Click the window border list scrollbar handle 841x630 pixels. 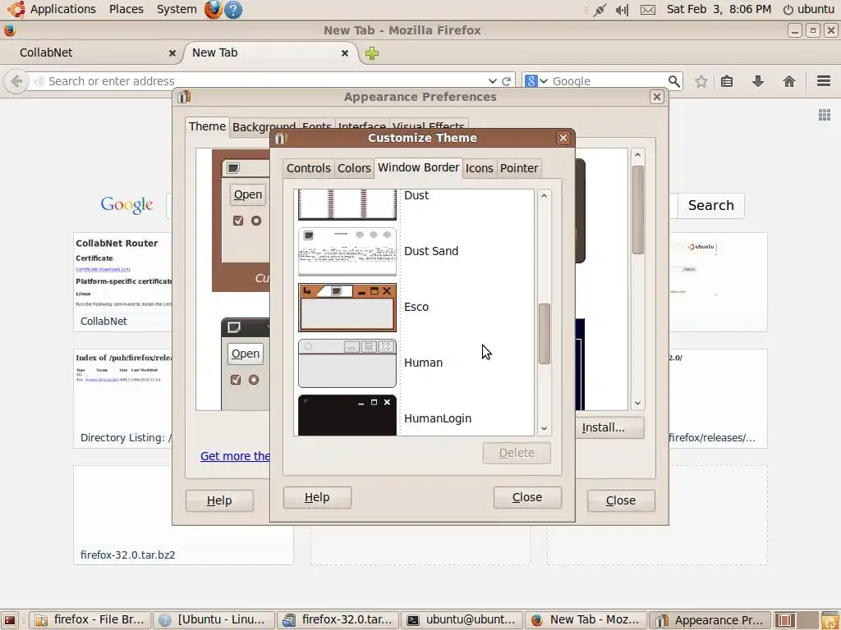point(544,334)
